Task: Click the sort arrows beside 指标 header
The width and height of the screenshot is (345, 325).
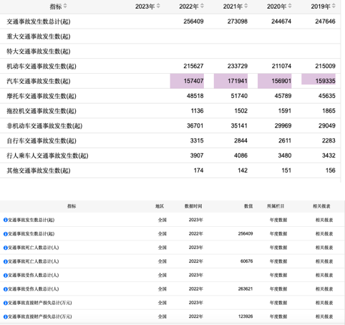Action: pos(65,6)
